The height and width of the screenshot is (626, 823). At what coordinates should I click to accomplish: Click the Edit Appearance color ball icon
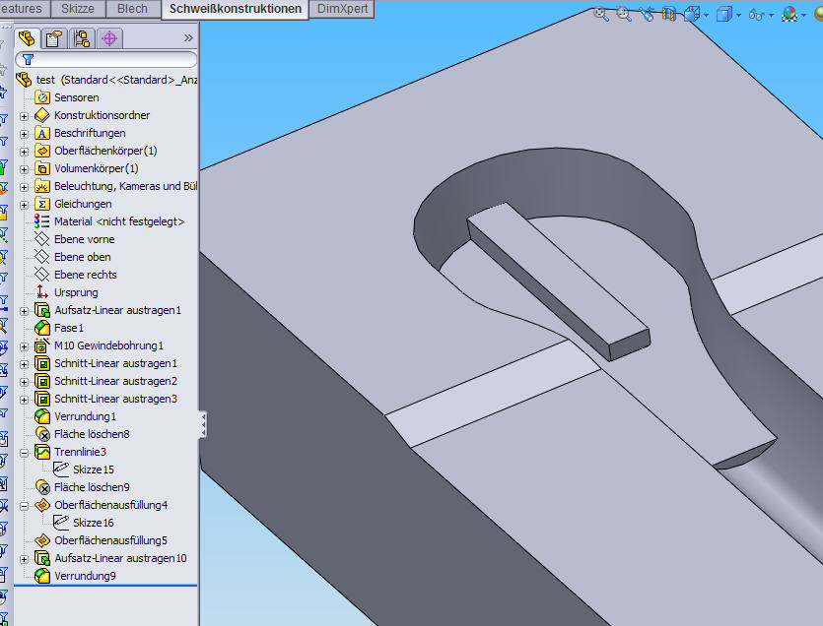[x=789, y=14]
